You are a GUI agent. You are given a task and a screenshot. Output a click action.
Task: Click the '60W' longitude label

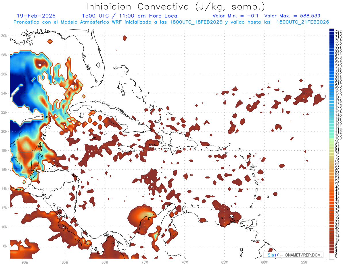264,263
